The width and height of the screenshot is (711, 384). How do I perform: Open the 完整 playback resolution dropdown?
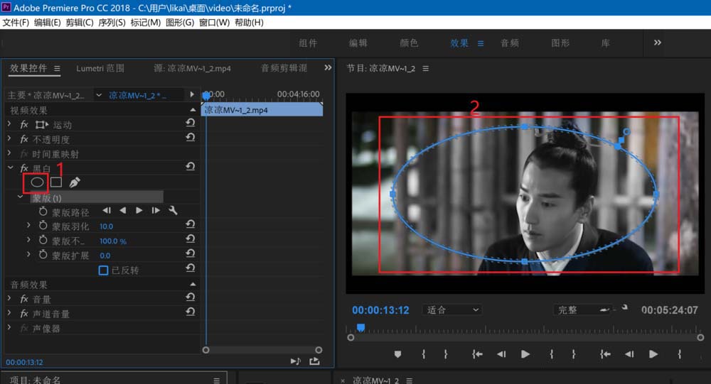tap(583, 309)
